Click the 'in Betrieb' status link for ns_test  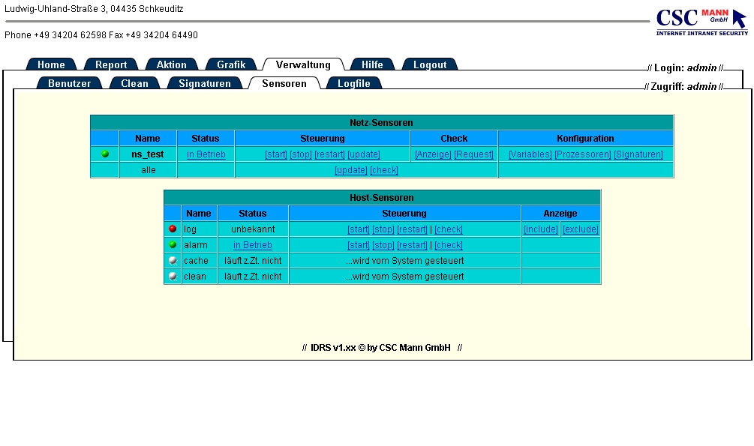206,154
